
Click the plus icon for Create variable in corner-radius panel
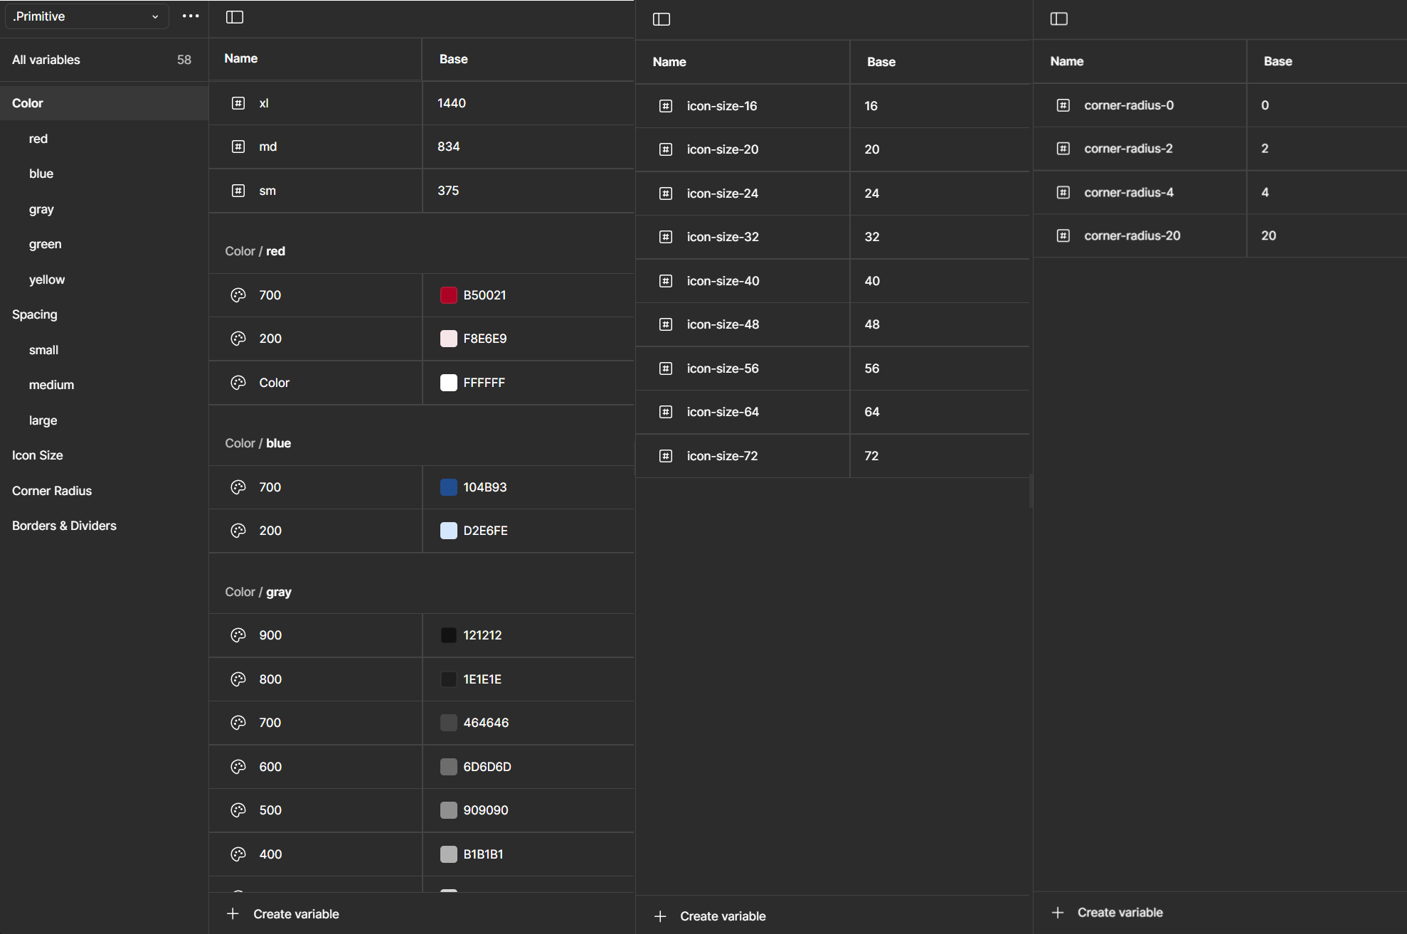1058,913
